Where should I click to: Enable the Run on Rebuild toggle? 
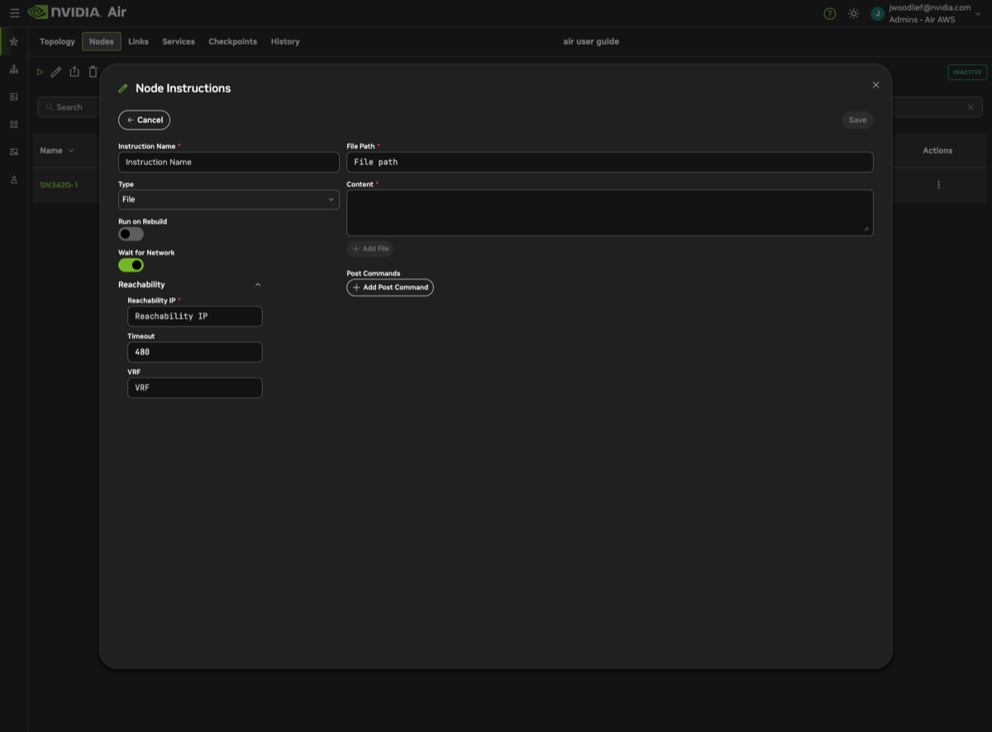point(130,234)
